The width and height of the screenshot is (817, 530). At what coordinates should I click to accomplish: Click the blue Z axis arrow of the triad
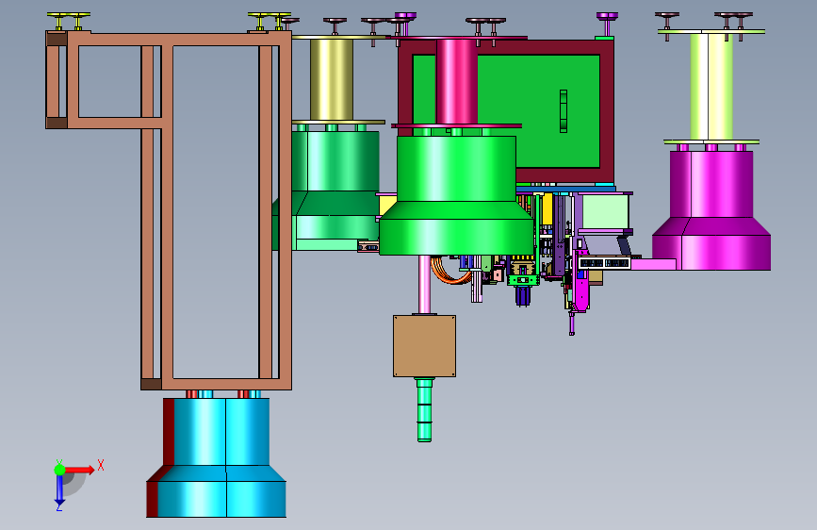pyautogui.click(x=59, y=490)
